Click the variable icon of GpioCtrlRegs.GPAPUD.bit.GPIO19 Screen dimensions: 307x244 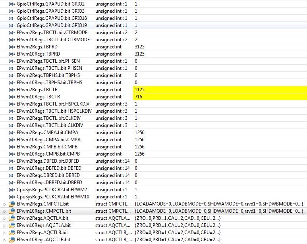point(12,25)
